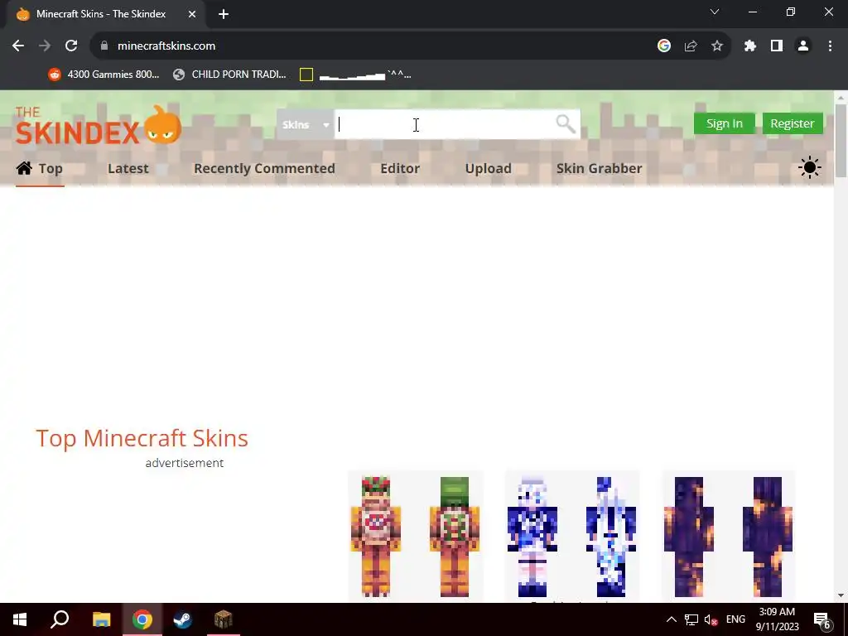Click the Google icon in the address bar
The image size is (848, 636).
coord(664,46)
